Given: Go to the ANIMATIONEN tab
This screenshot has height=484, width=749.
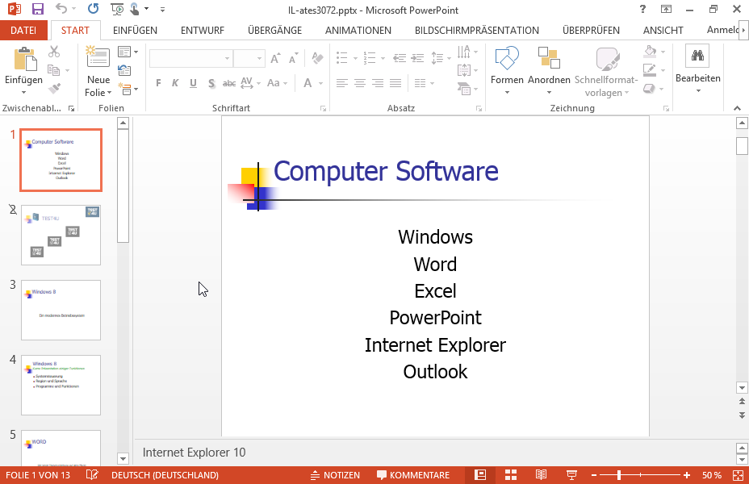Looking at the screenshot, I should point(358,30).
